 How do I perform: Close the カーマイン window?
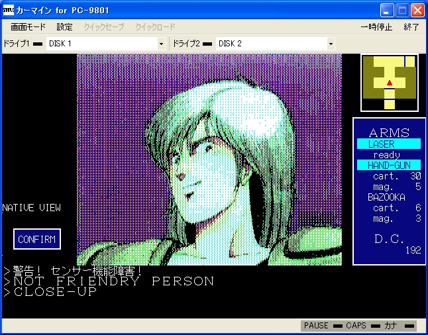[x=418, y=11]
